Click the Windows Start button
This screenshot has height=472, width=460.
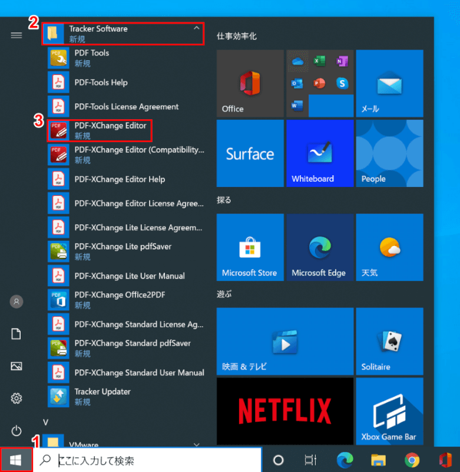tap(16, 460)
